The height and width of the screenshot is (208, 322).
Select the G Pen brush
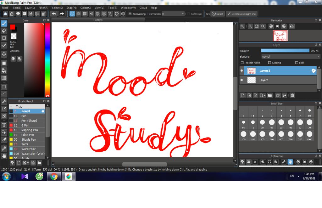pyautogui.click(x=27, y=125)
